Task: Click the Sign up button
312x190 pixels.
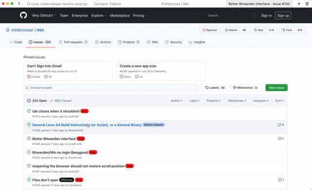Action: click(x=283, y=16)
